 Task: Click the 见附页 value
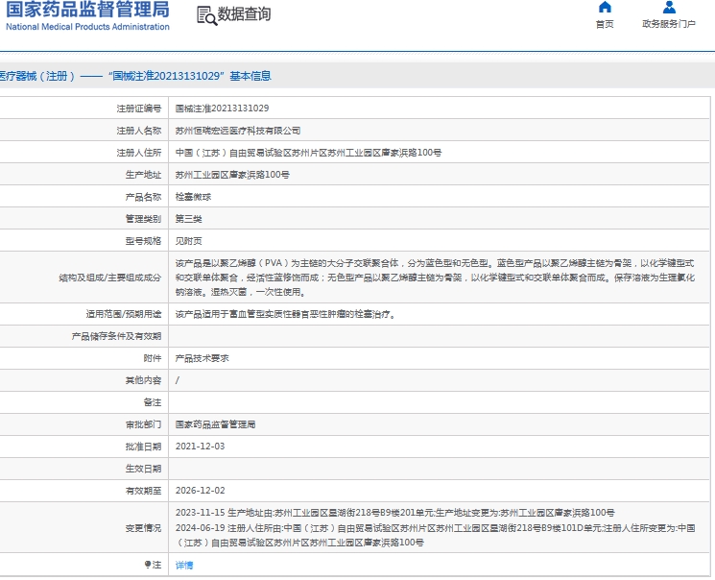pos(189,241)
